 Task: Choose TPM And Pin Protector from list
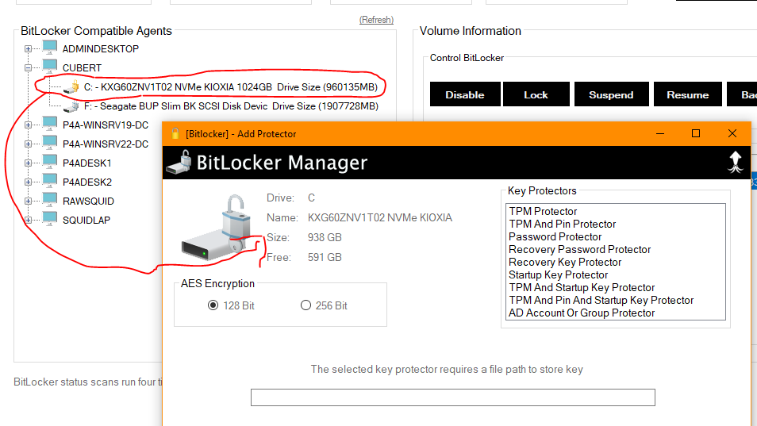point(562,224)
